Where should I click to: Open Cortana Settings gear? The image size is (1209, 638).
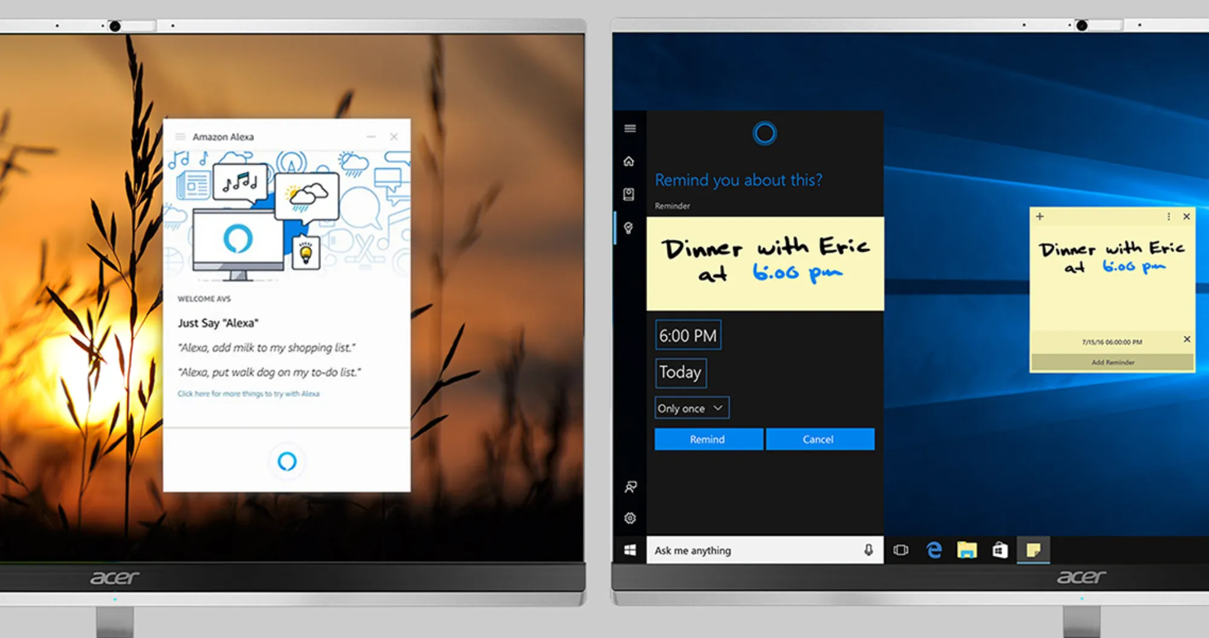[630, 518]
